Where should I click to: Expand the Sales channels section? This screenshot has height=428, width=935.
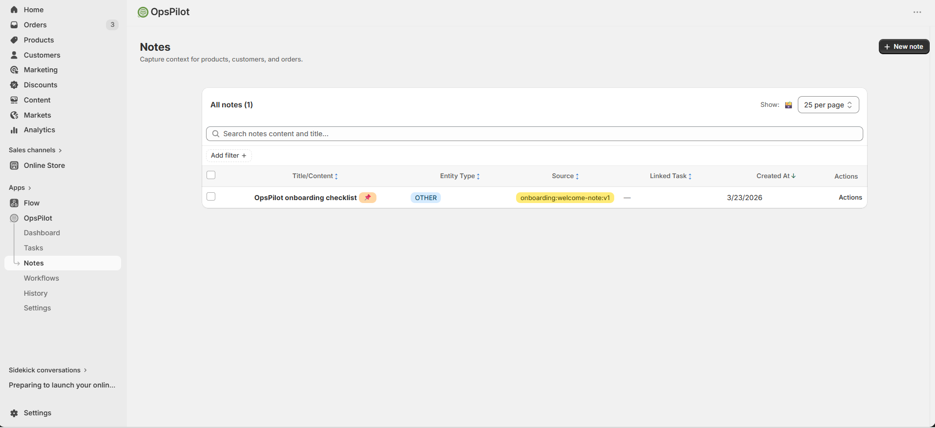point(35,150)
